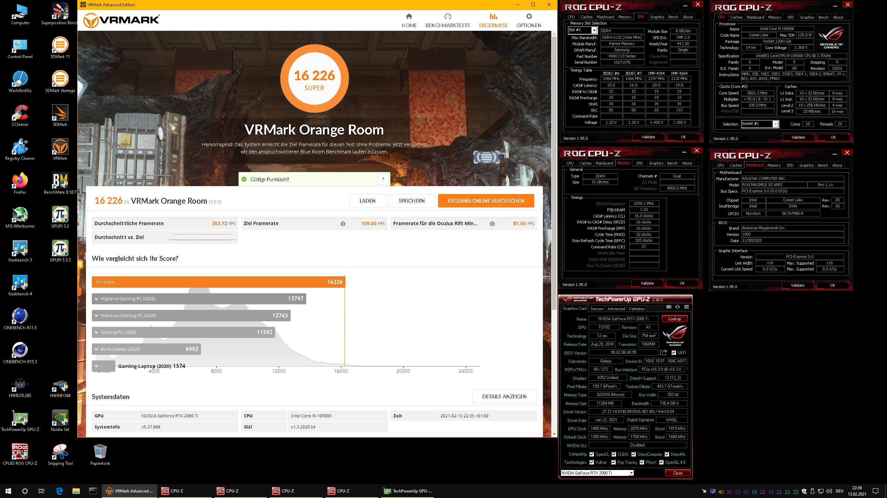Open the 3DMark Vantage desktop icon
This screenshot has width=887, height=498.
coord(60,82)
